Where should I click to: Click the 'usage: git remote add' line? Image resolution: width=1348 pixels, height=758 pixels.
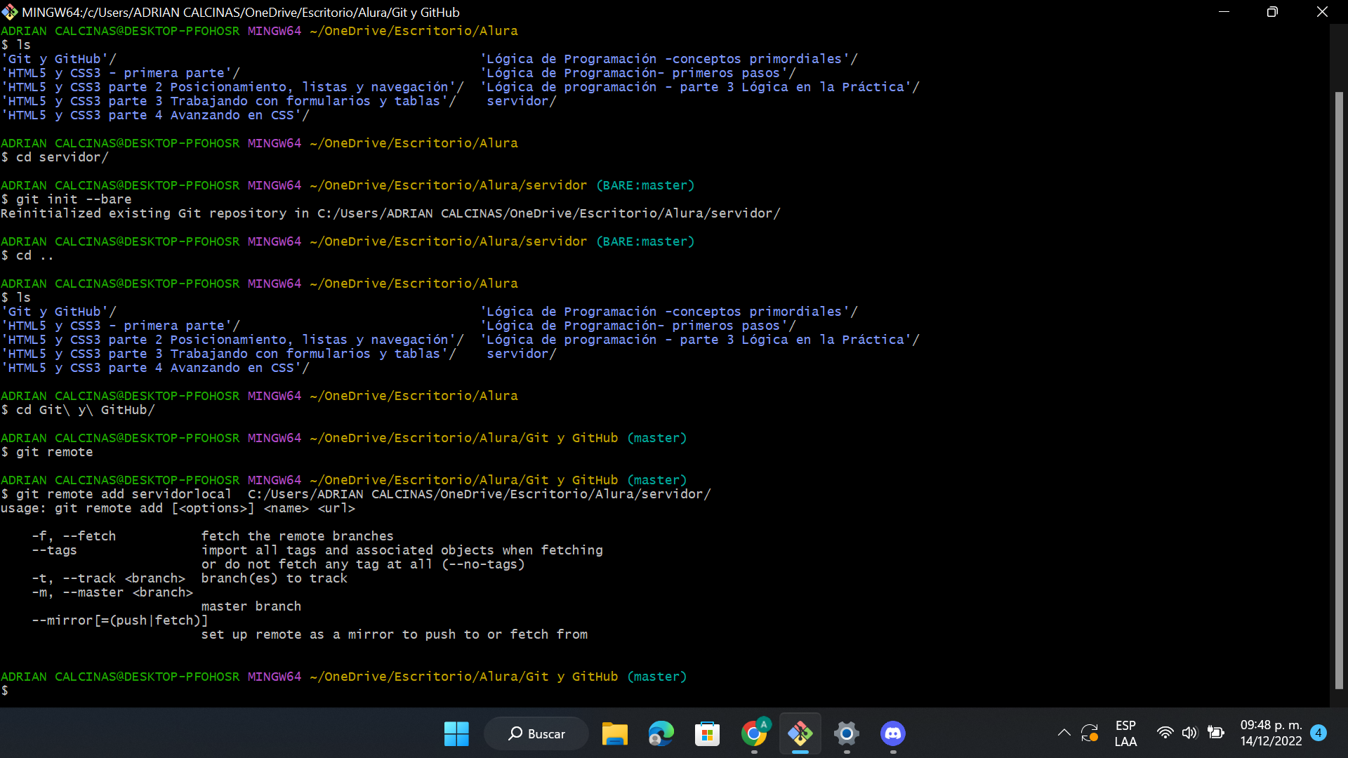click(x=178, y=508)
